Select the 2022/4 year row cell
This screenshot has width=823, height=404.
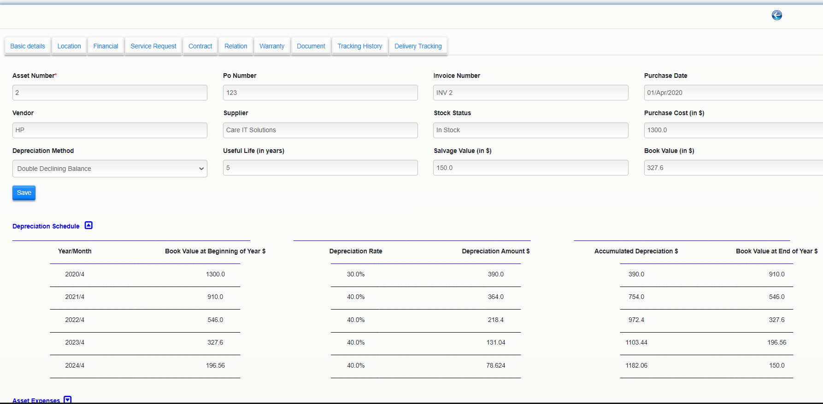(x=75, y=320)
